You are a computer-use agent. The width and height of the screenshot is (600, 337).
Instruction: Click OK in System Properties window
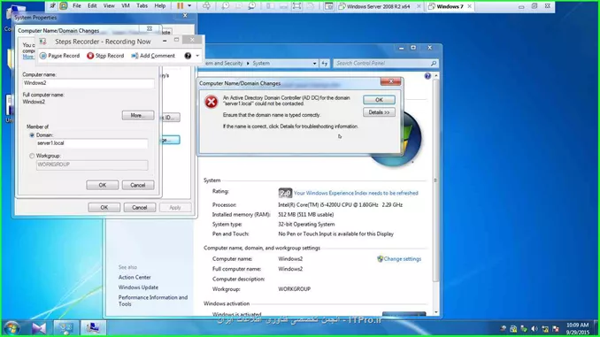104,207
